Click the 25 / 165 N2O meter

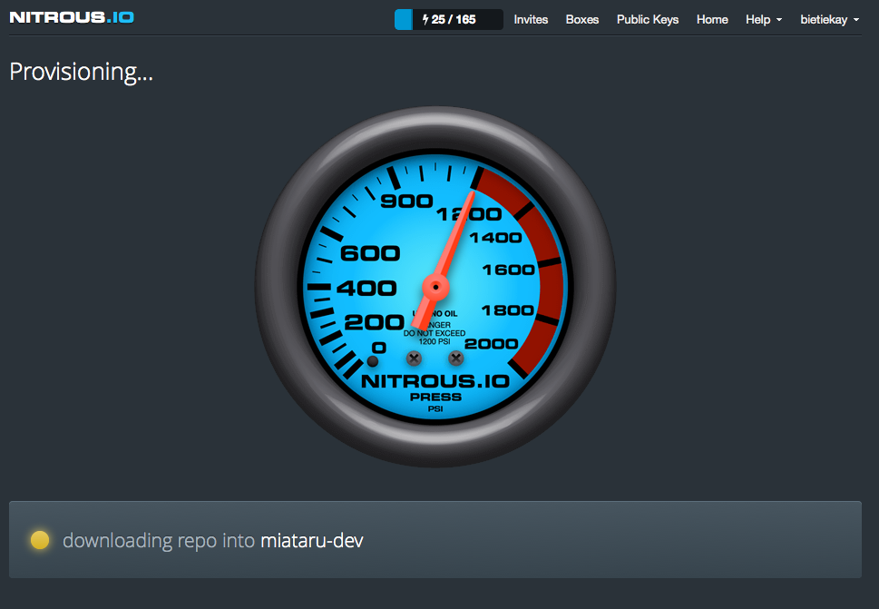pos(448,20)
